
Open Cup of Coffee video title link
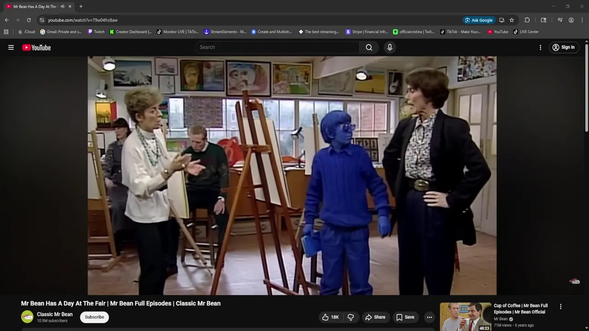pos(520,308)
